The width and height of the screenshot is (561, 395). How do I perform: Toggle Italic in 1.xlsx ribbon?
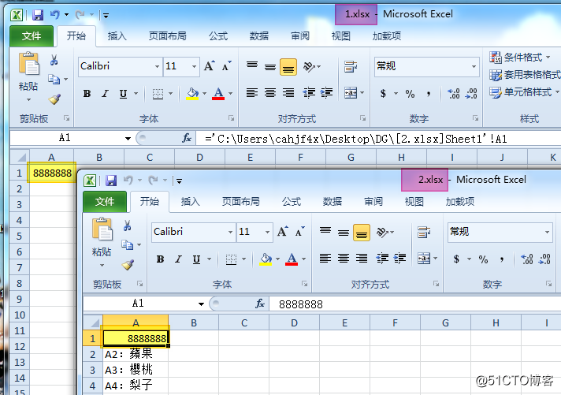point(105,94)
